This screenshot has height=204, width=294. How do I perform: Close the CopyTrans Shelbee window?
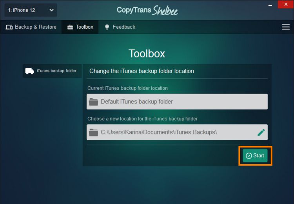[x=286, y=4]
